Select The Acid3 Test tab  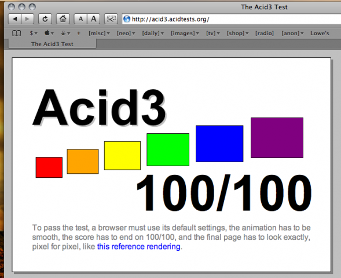pyautogui.click(x=52, y=44)
